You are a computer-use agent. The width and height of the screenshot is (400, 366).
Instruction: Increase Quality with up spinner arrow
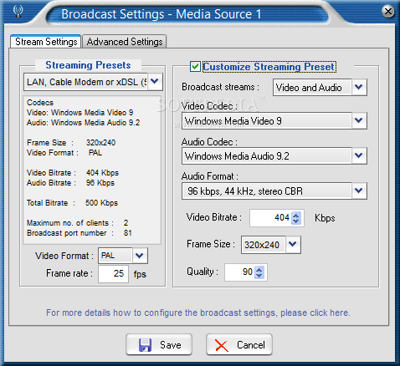pos(259,269)
